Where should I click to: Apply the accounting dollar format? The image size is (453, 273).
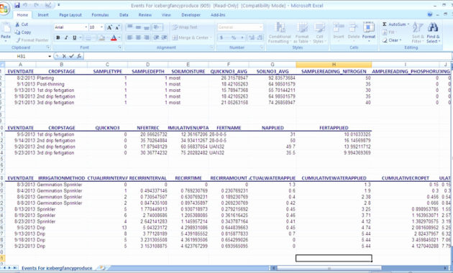(x=221, y=37)
